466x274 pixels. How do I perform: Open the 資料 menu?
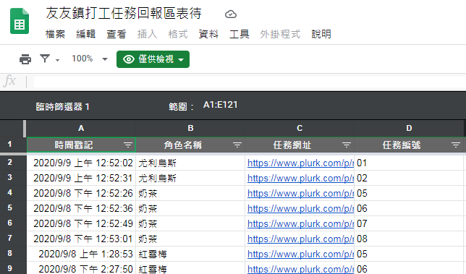208,34
